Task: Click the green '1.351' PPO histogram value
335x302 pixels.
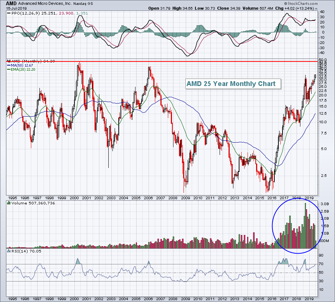Action: tap(82, 13)
